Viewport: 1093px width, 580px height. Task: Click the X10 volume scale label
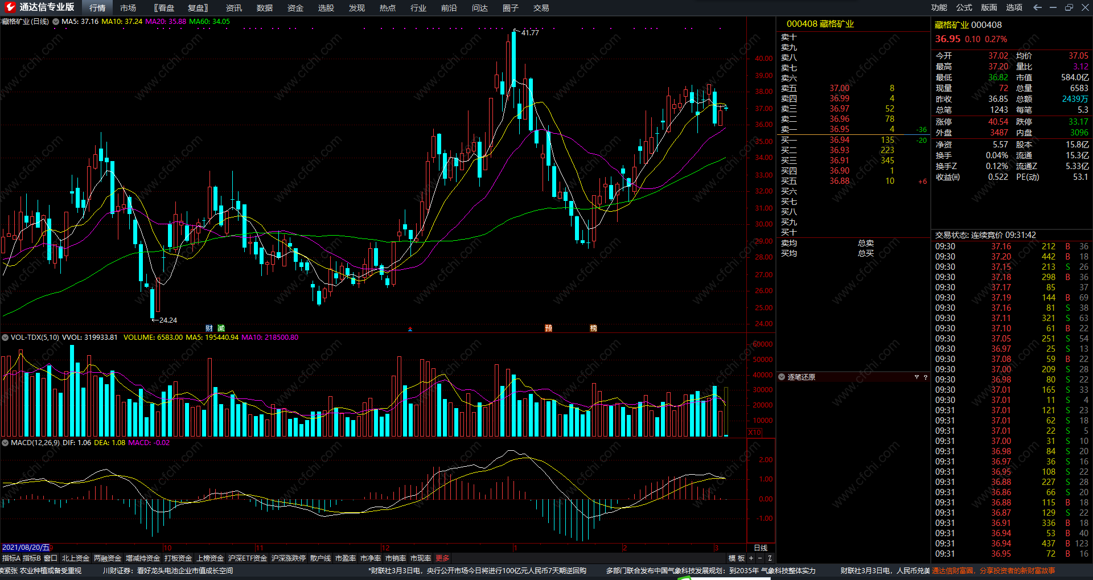pos(755,433)
